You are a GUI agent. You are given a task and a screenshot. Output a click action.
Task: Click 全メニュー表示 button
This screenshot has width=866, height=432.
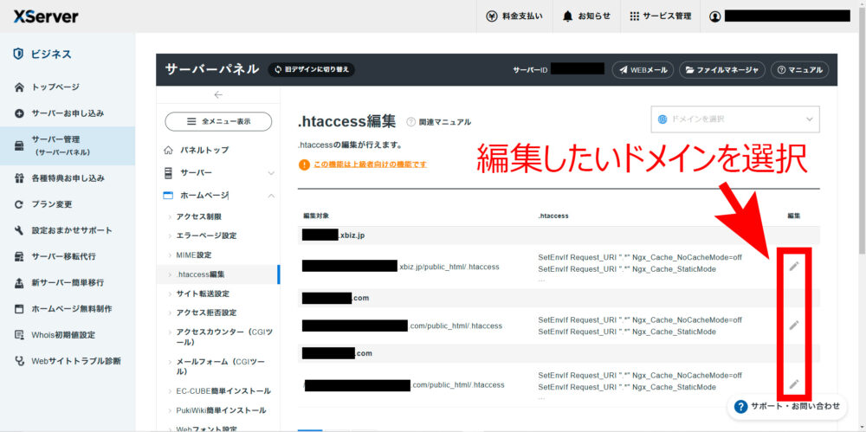click(x=218, y=121)
